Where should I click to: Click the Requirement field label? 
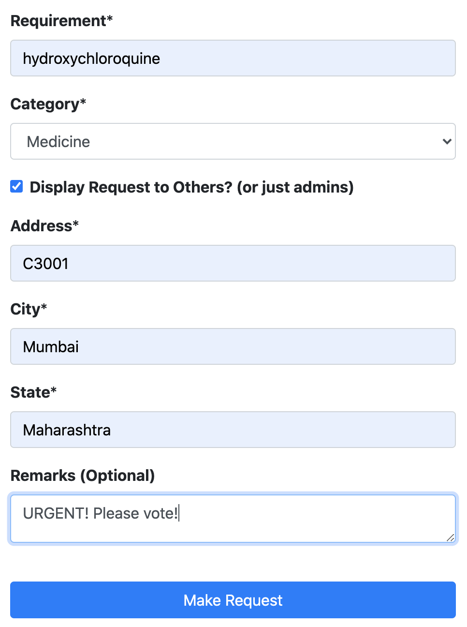(x=61, y=21)
